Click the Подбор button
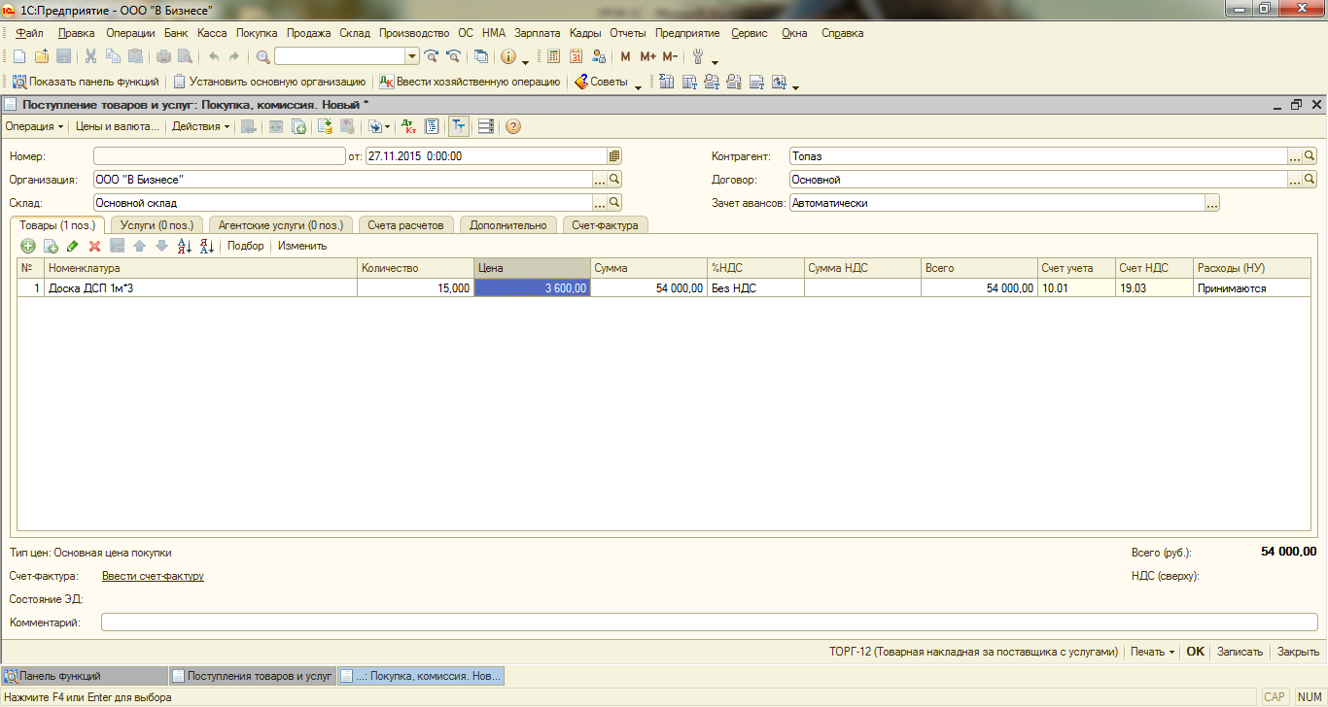1328x707 pixels. (246, 246)
